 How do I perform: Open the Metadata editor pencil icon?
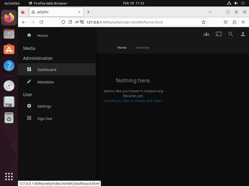pyautogui.click(x=29, y=82)
